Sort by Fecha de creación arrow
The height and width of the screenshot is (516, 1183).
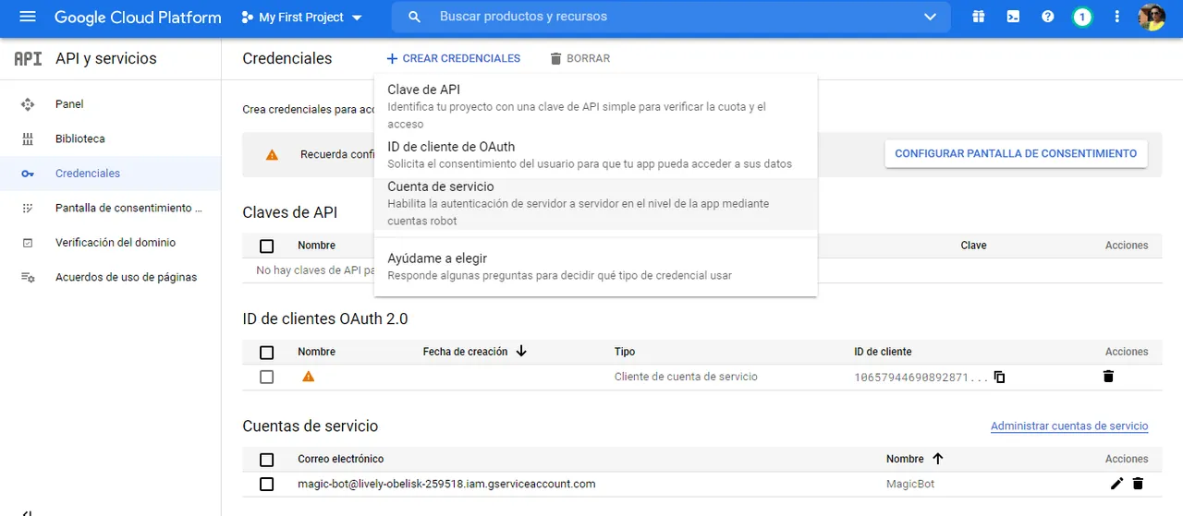pos(521,352)
